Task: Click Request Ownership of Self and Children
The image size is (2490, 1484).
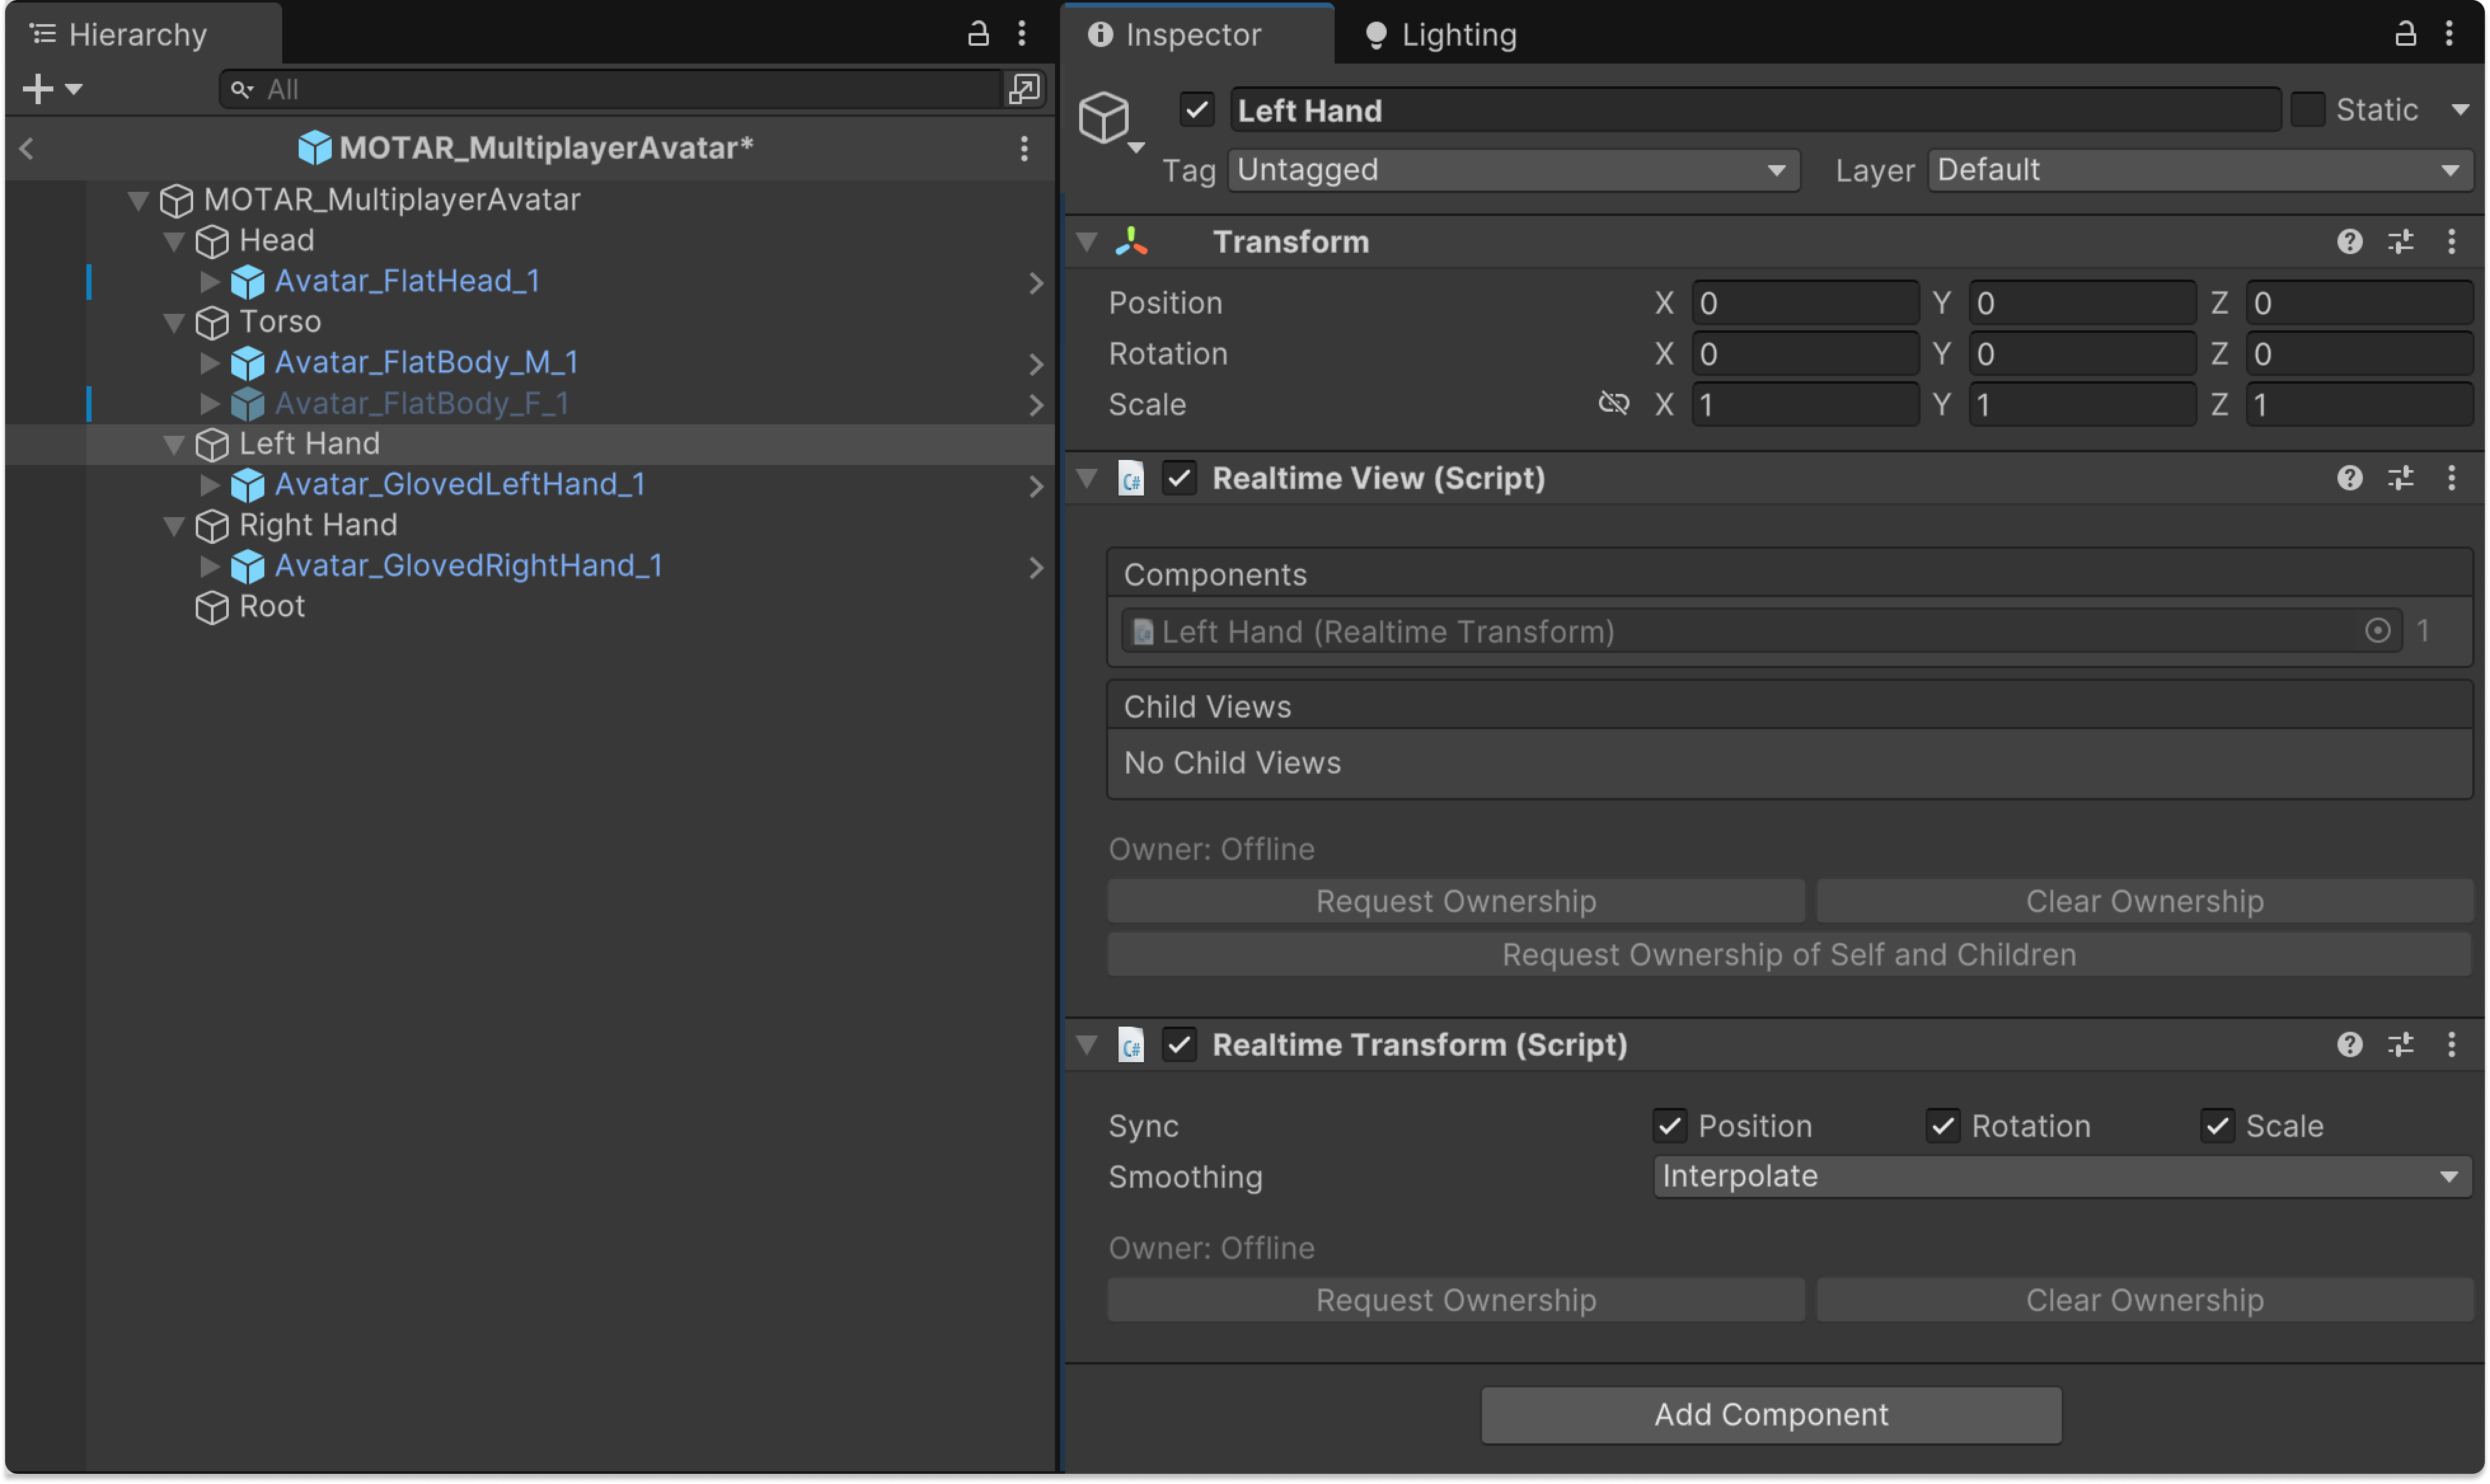Action: point(1788,955)
